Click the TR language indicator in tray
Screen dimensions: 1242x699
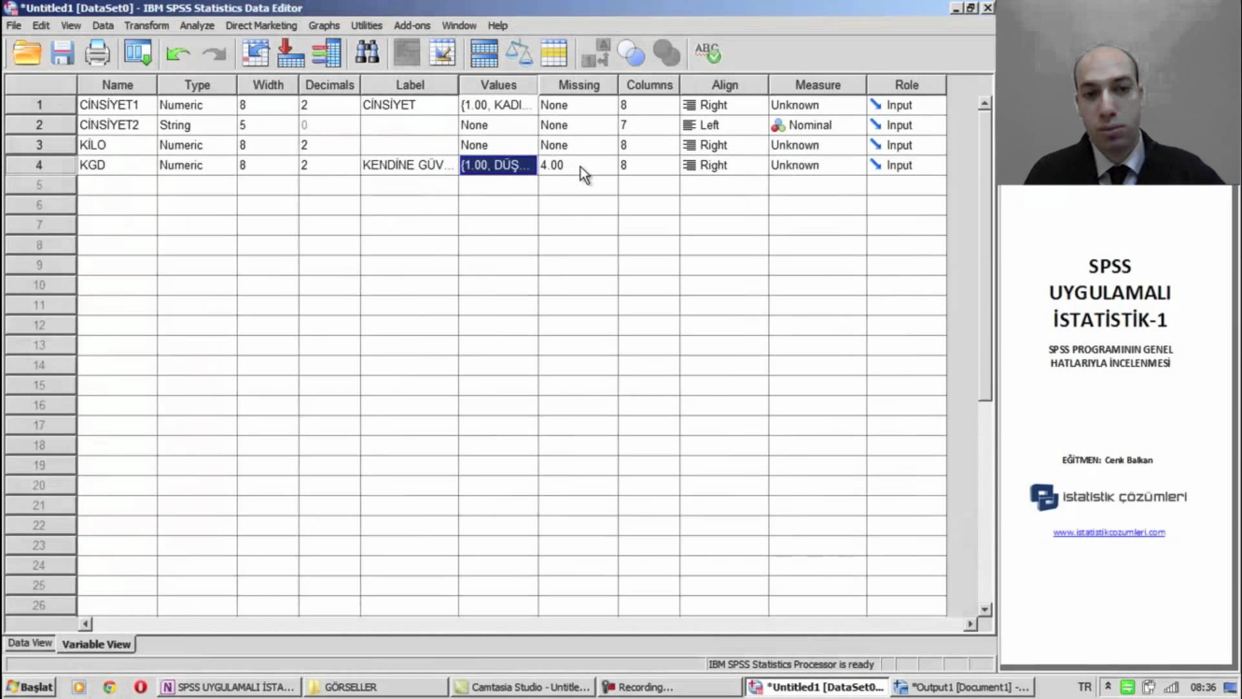pos(1085,687)
